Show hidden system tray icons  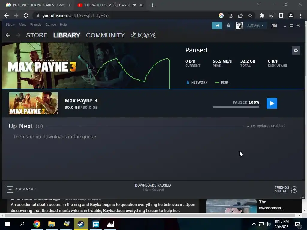click(254, 224)
